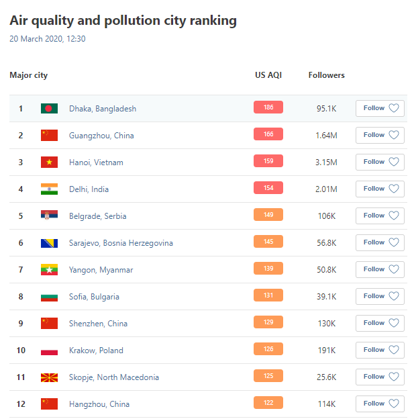The width and height of the screenshot is (414, 419).
Task: Click the Vietnam flag next to Hanoi
Action: pyautogui.click(x=49, y=162)
